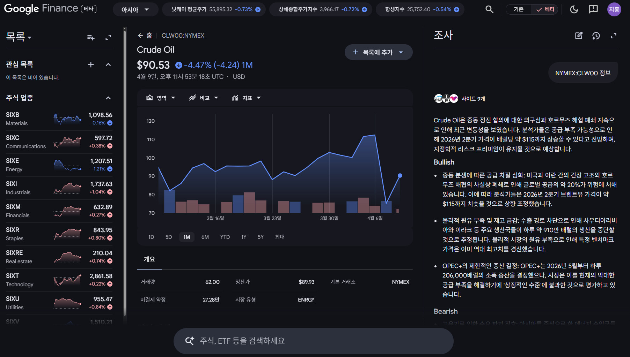Open the SIXE Energy sector row
Image resolution: width=630 pixels, height=357 pixels.
pos(59,165)
